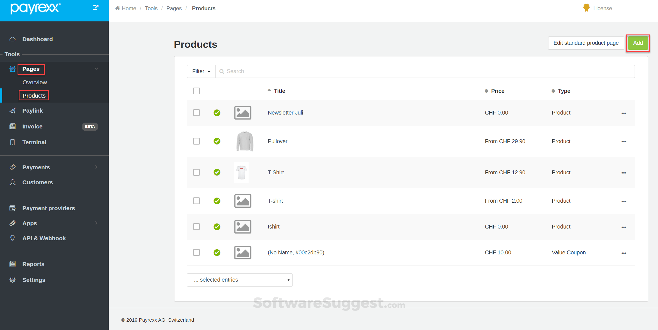Click the Settings gear icon

[13, 280]
